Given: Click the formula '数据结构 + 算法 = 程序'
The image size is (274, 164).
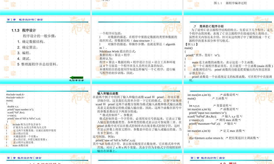Looking at the screenshot, I should [115, 55].
